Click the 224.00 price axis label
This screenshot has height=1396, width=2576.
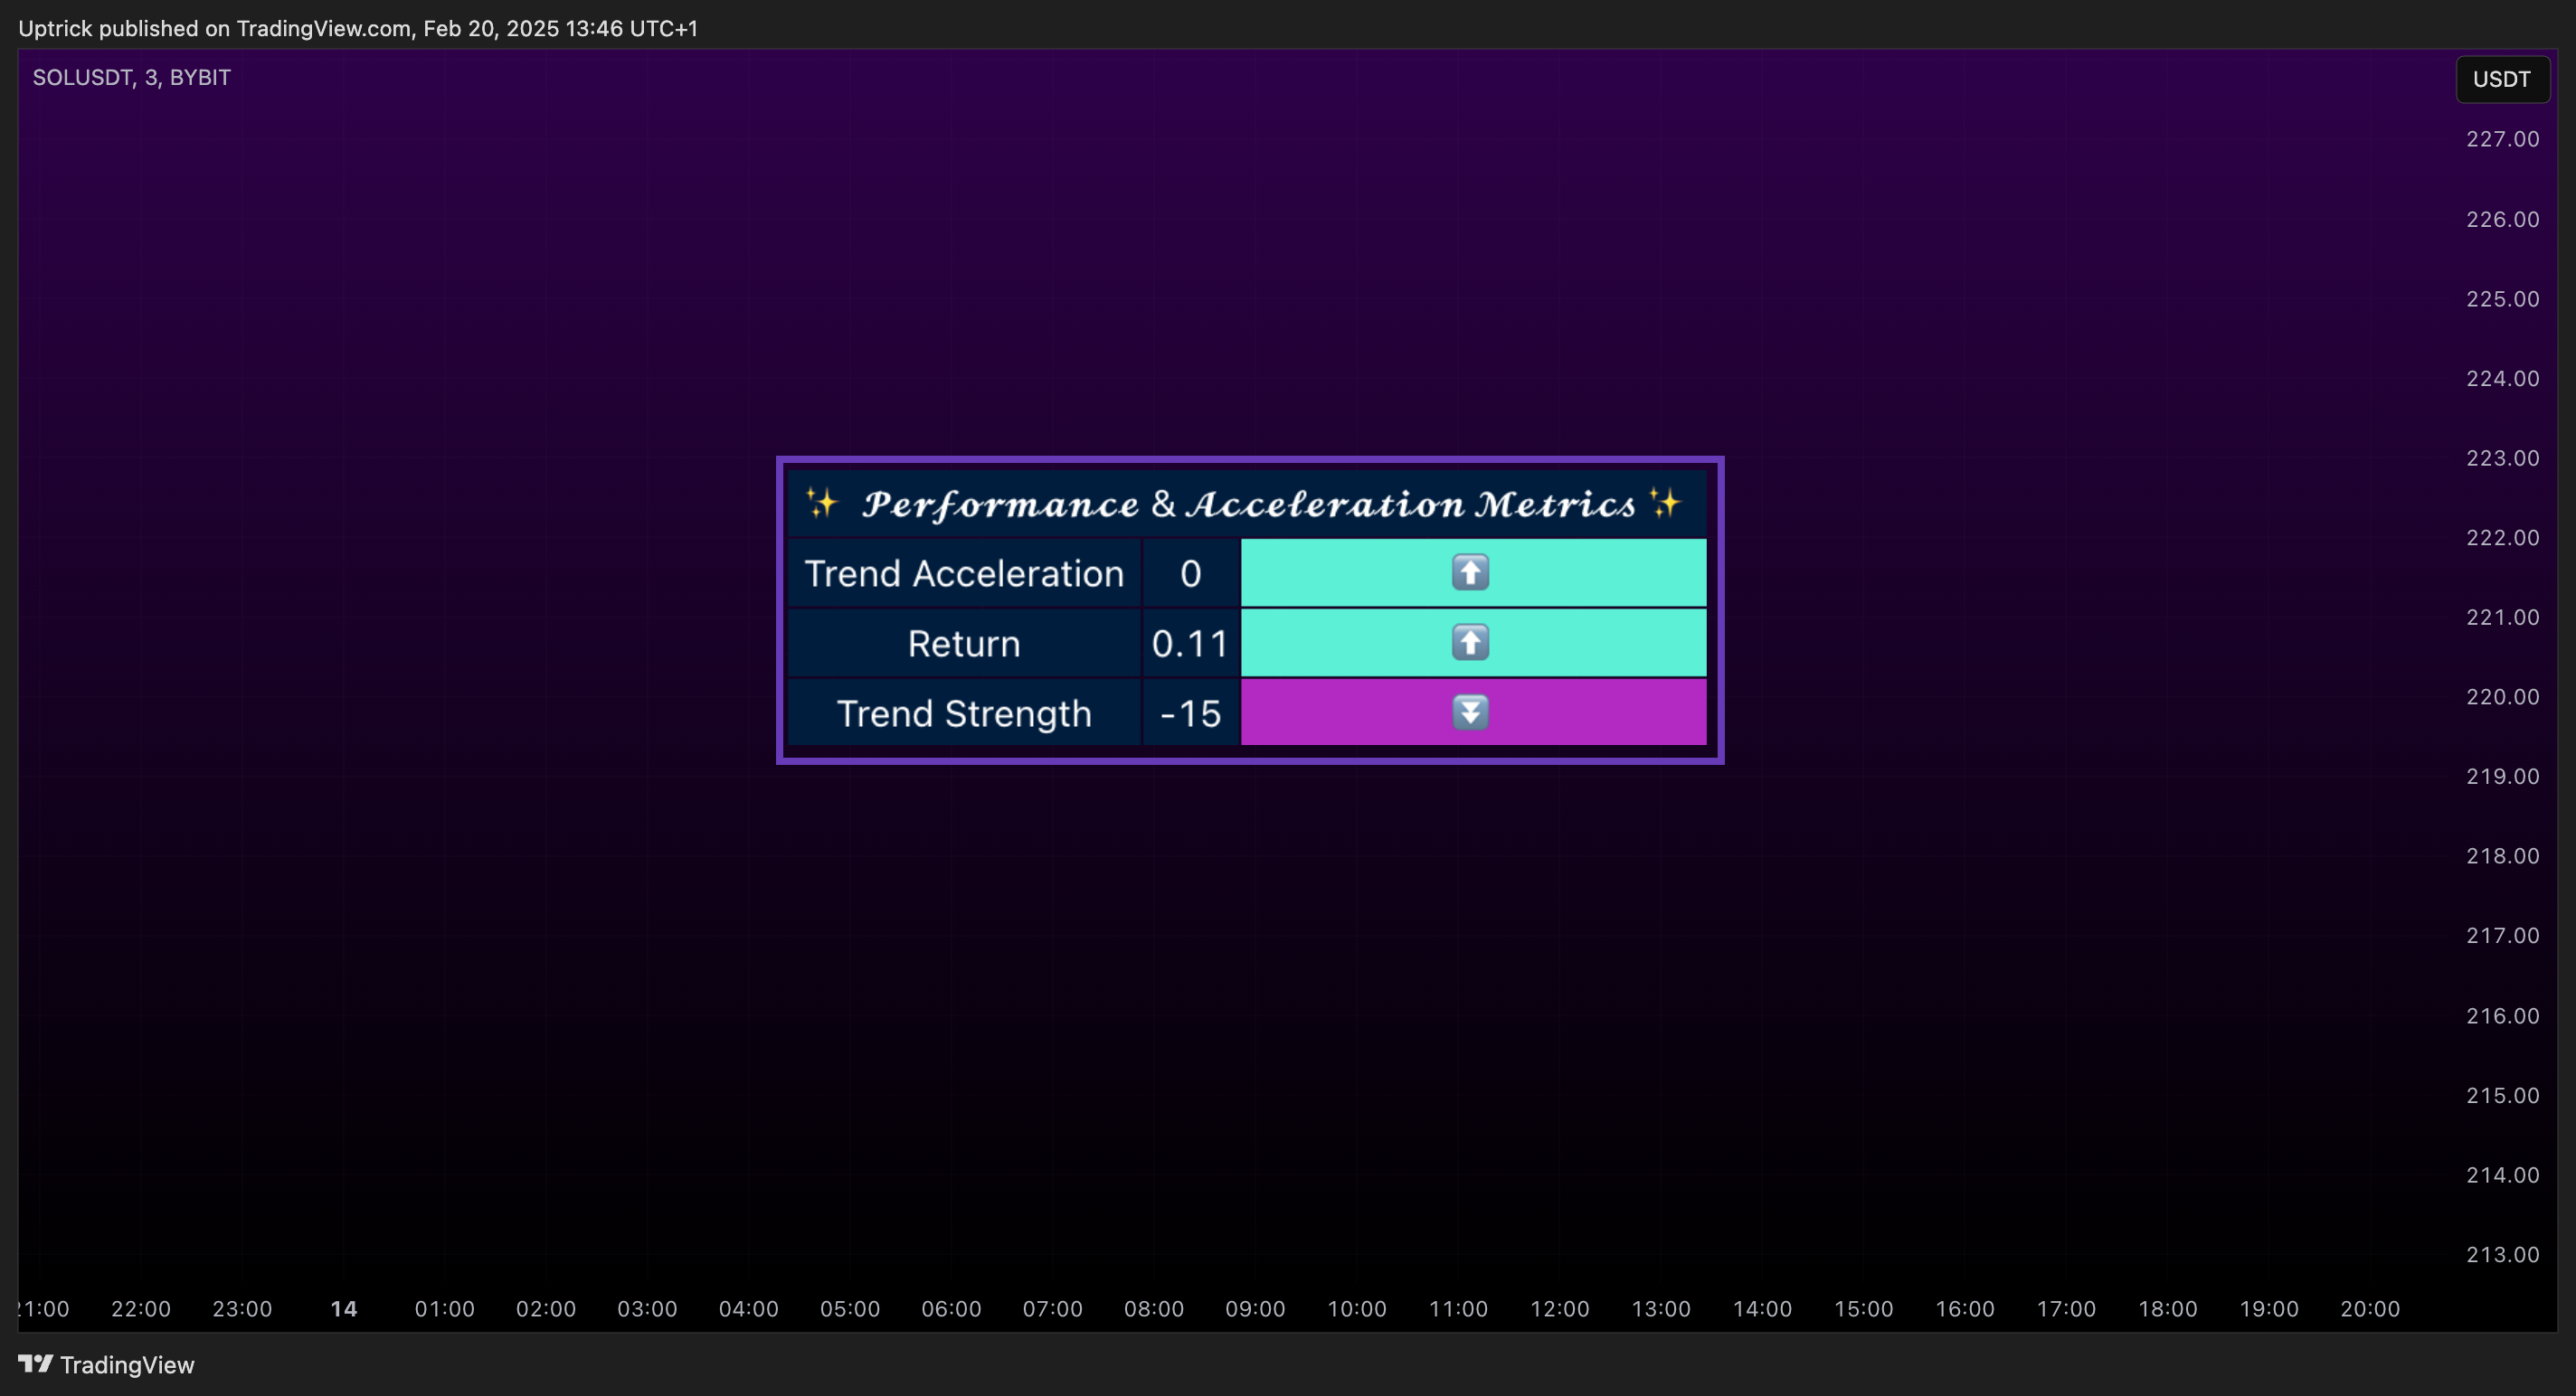click(2502, 379)
